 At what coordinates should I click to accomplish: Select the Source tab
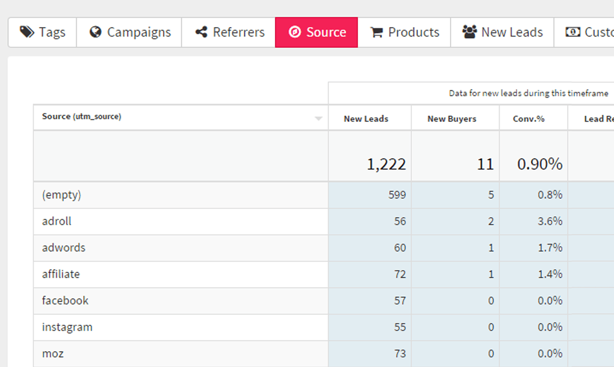click(317, 32)
